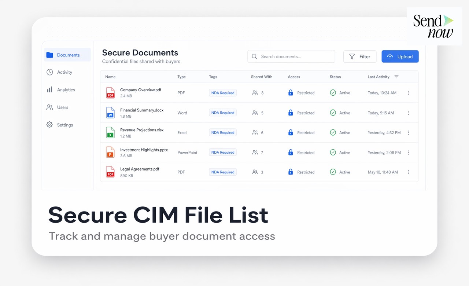Viewport: 469px width, 286px height.
Task: Select the Excel icon on Revenue Projections.xlsx
Action: pyautogui.click(x=110, y=132)
